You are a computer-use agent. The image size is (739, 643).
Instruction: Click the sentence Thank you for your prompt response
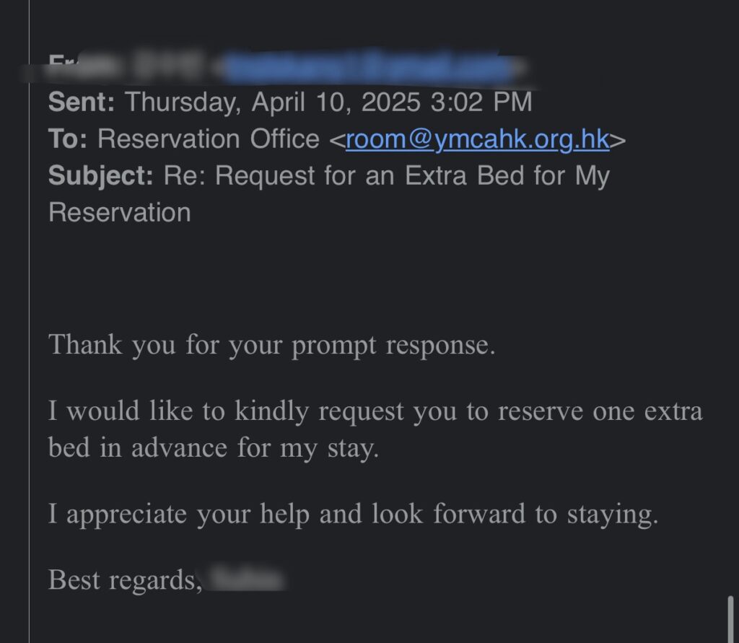pyautogui.click(x=272, y=346)
